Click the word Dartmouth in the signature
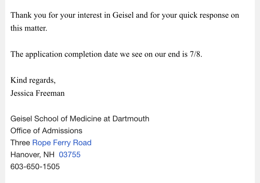 pyautogui.click(x=131, y=119)
